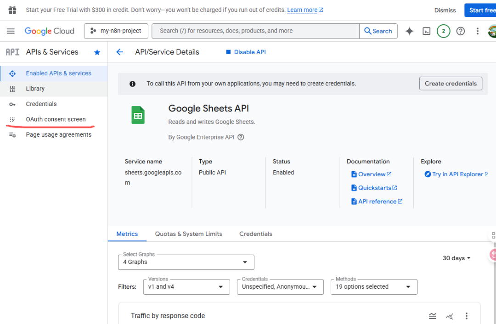Click the Gemini AI sparkle icon
Image resolution: width=496 pixels, height=324 pixels.
(409, 31)
